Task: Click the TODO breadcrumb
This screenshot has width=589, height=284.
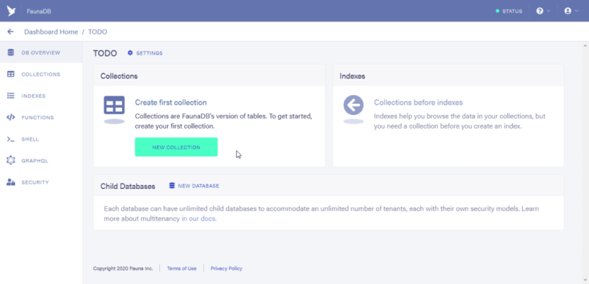Action: (98, 32)
